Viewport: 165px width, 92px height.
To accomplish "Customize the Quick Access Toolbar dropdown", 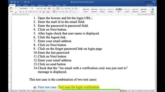I will (32, 2).
